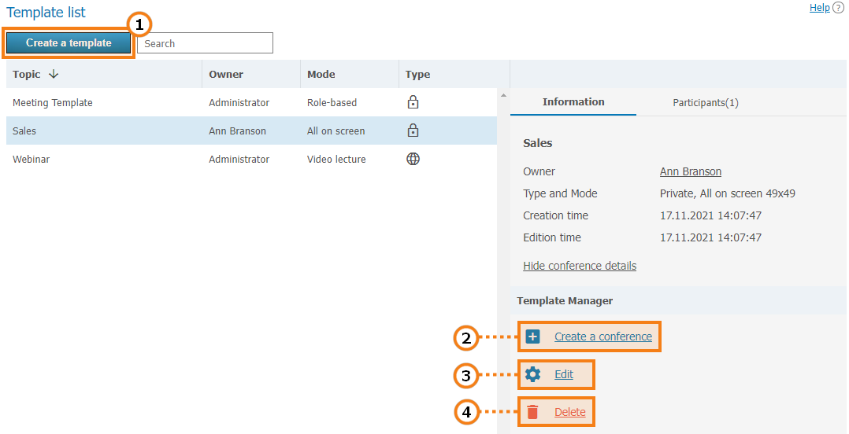Click the gear icon next to Edit
849x434 pixels.
(x=533, y=374)
